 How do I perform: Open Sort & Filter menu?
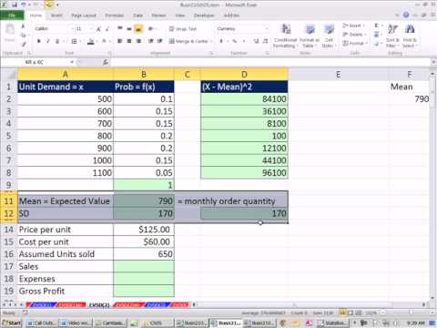(x=392, y=36)
